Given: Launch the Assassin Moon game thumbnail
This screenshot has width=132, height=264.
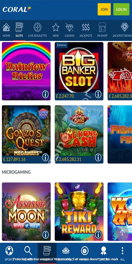Looking at the screenshot, I should [x=26, y=211].
